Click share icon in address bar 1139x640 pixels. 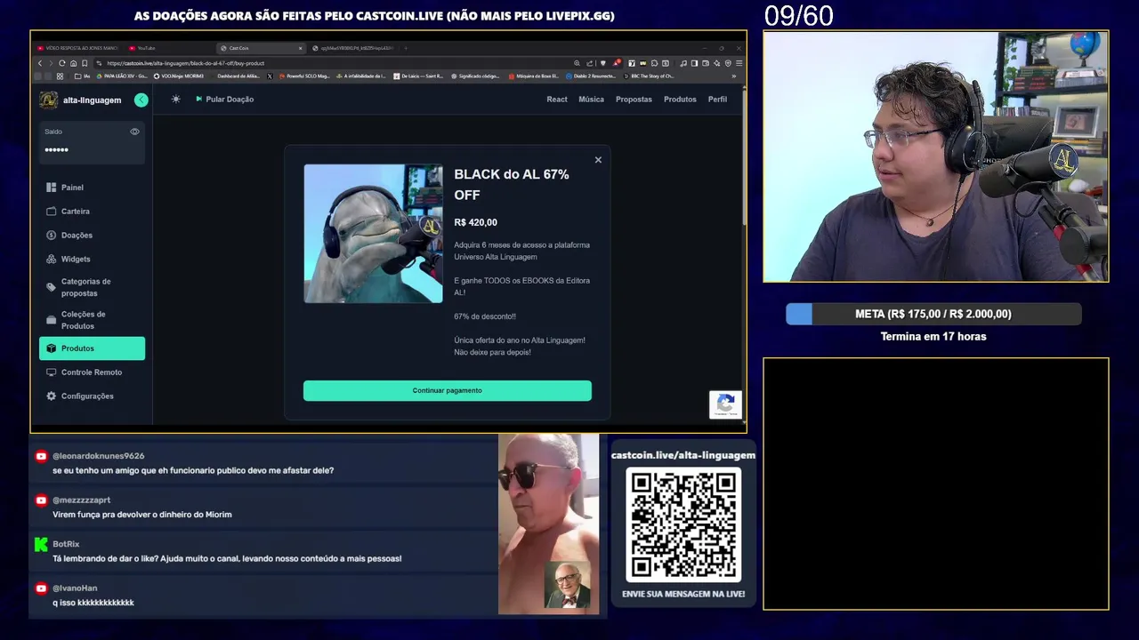(x=589, y=63)
